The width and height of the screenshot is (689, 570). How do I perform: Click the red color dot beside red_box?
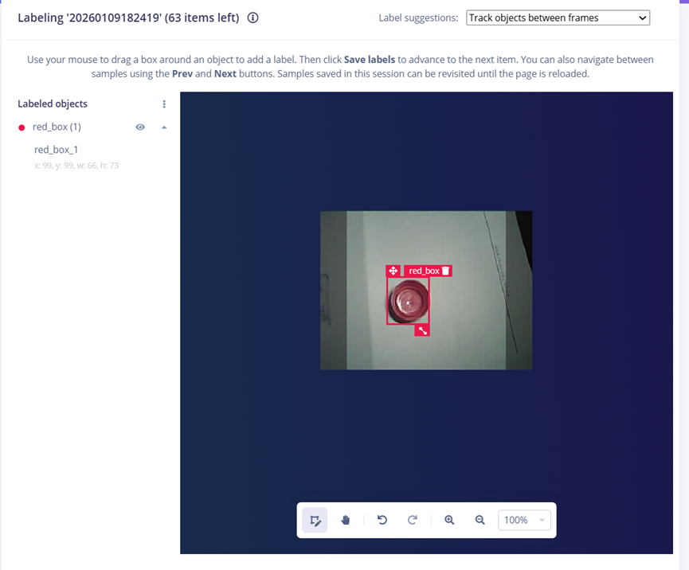point(22,127)
